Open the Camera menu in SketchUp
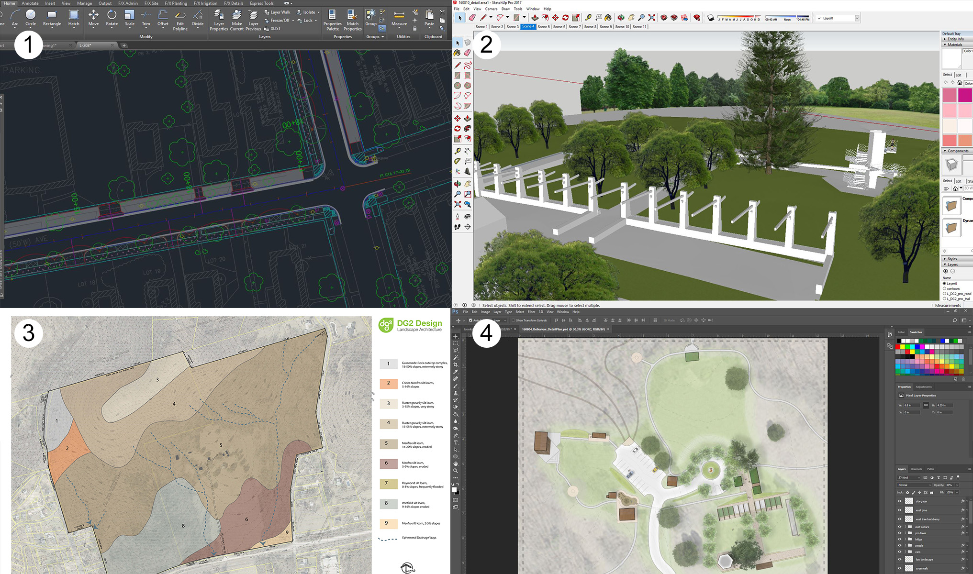 [491, 9]
